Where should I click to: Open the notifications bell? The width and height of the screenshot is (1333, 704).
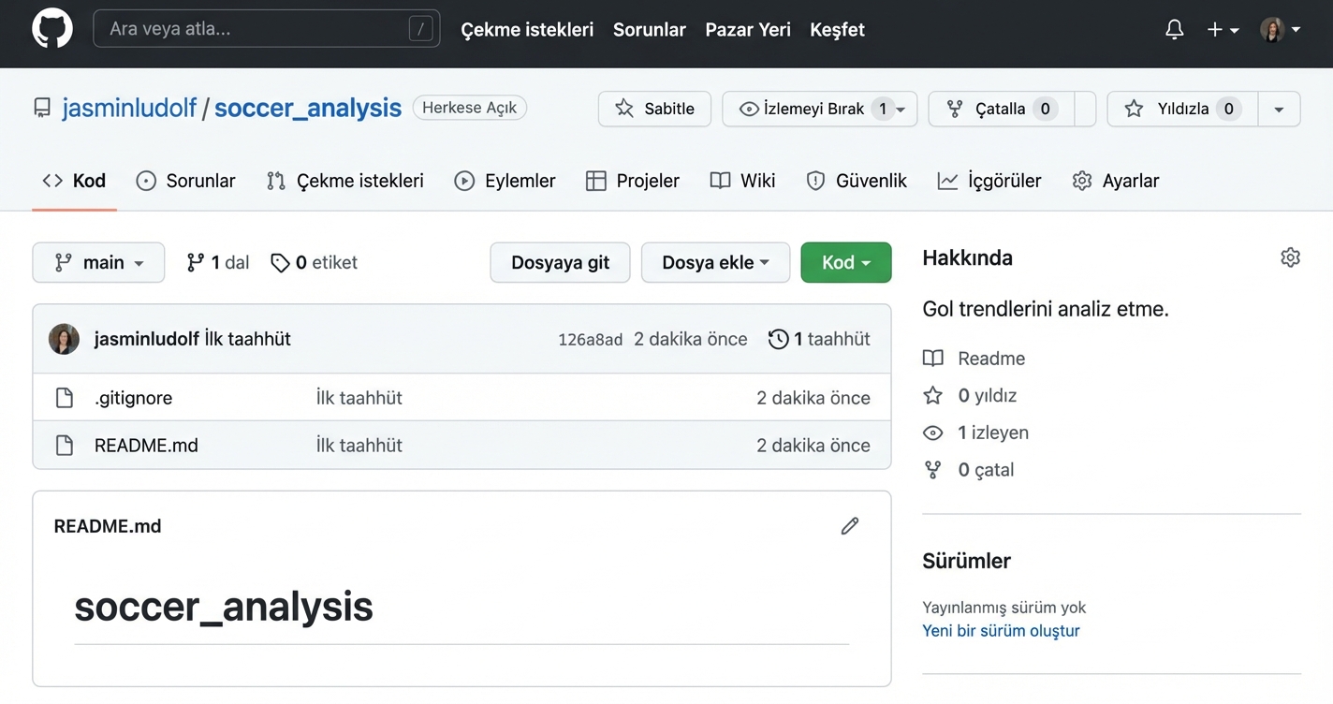[1174, 29]
